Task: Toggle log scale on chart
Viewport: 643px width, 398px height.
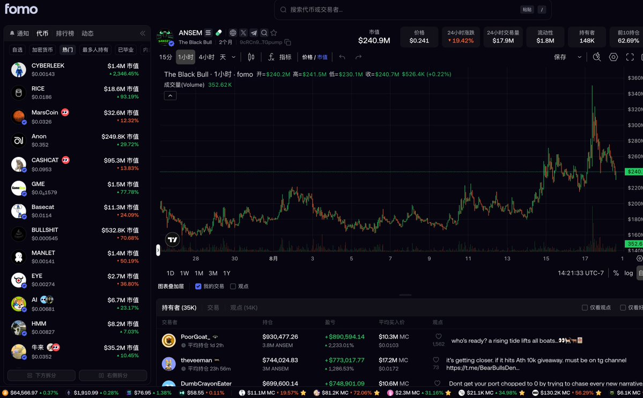Action: 629,273
